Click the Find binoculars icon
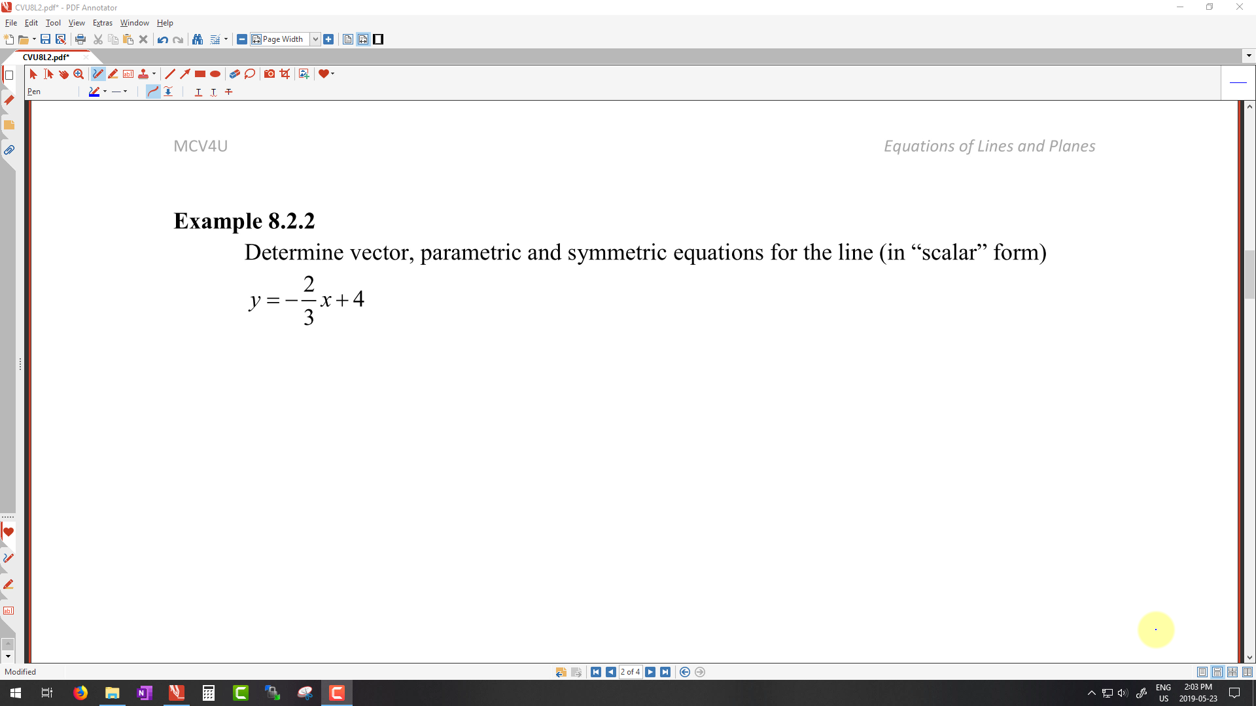The image size is (1256, 706). (198, 39)
